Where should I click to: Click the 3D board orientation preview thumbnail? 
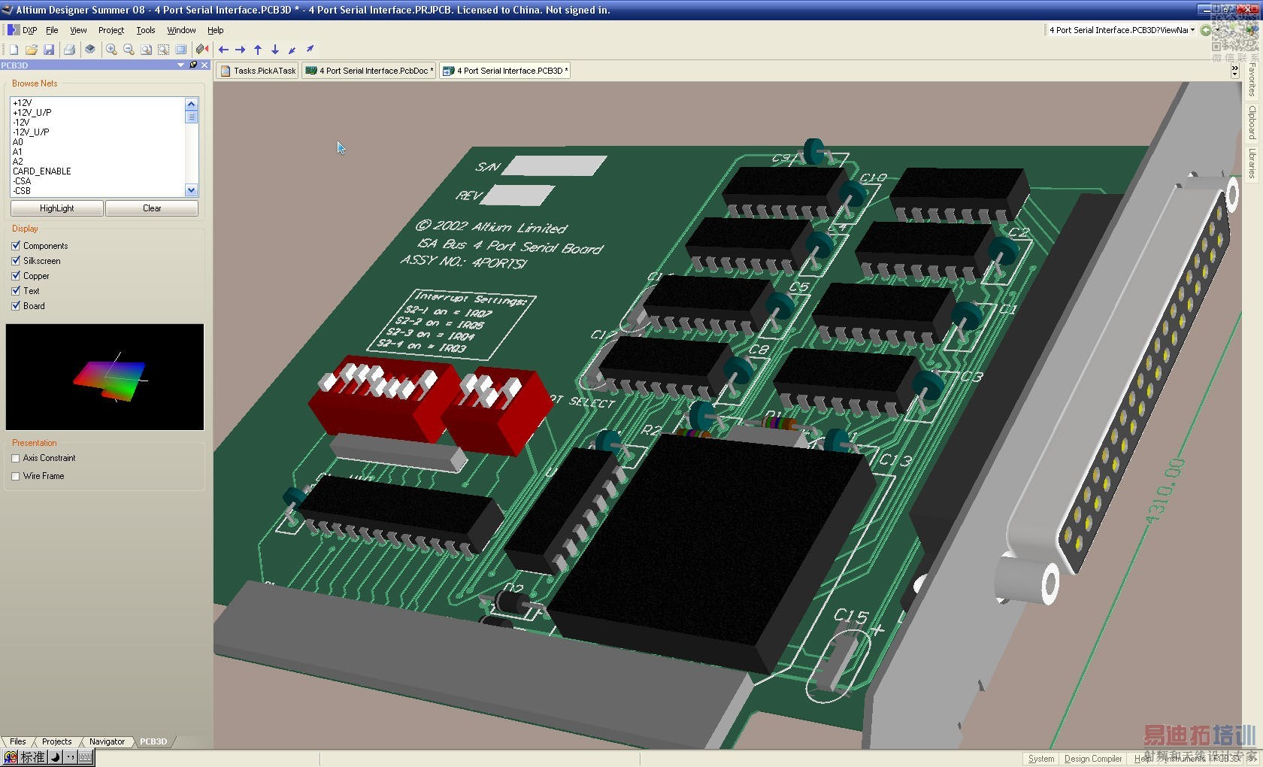click(x=104, y=377)
